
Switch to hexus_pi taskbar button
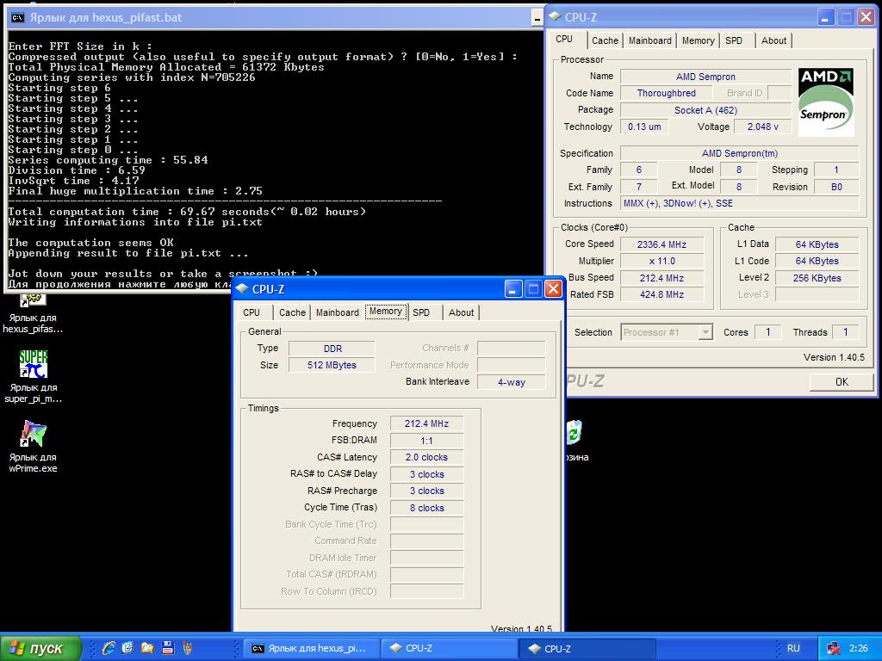click(310, 649)
